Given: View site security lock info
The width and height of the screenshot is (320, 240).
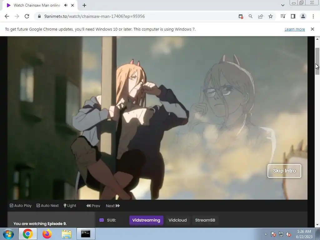Looking at the screenshot, I should 39,16.
